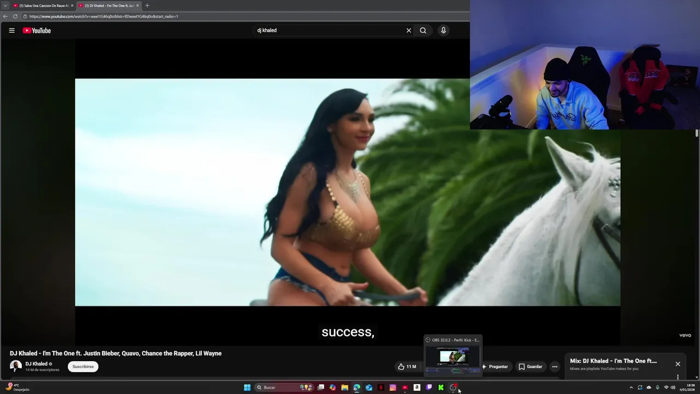Open Instagram from the taskbar
Image resolution: width=700 pixels, height=394 pixels.
(x=393, y=387)
